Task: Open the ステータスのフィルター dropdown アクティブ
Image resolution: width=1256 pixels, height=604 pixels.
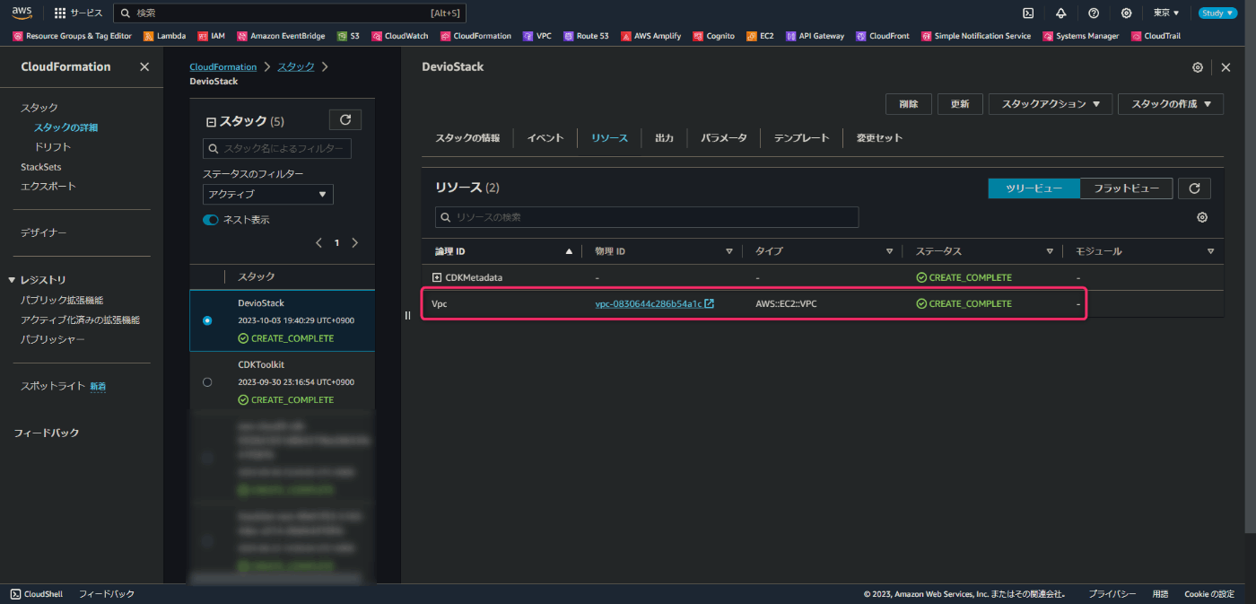Action: point(268,194)
